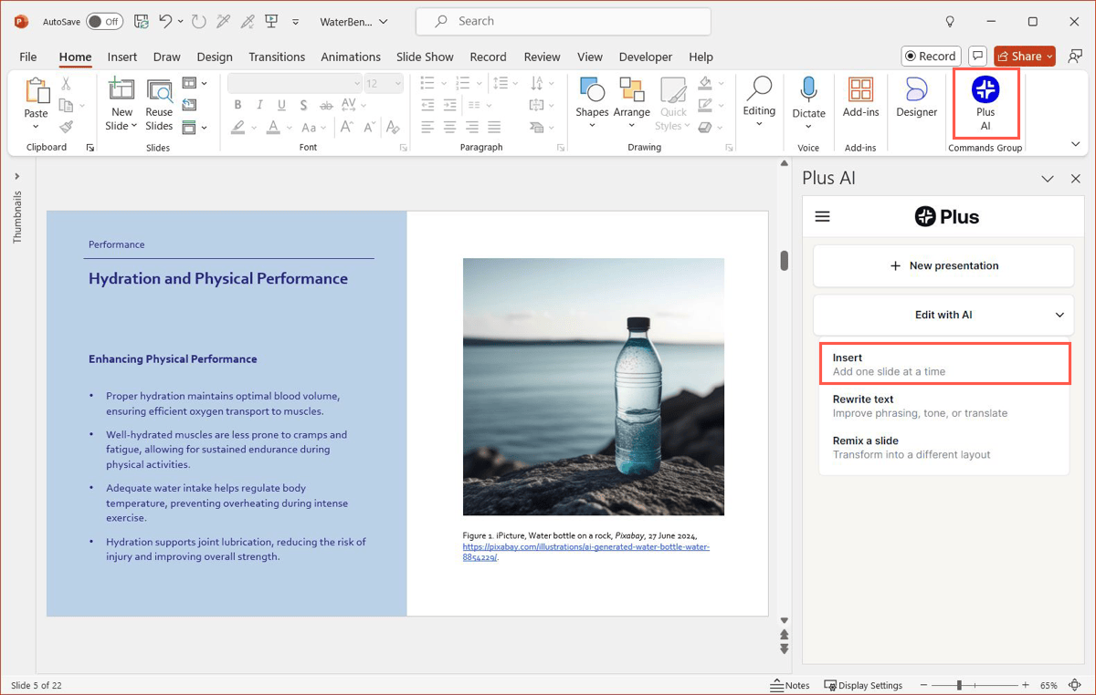The height and width of the screenshot is (695, 1096).
Task: Open the Editing search tools
Action: (x=759, y=100)
